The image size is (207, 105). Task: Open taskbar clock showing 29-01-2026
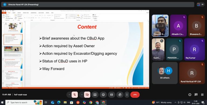[x=196, y=102]
